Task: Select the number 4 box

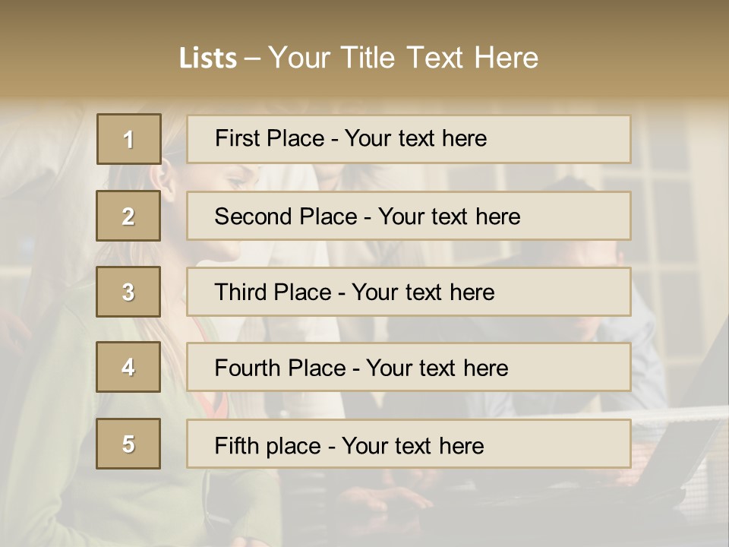Action: tap(128, 367)
